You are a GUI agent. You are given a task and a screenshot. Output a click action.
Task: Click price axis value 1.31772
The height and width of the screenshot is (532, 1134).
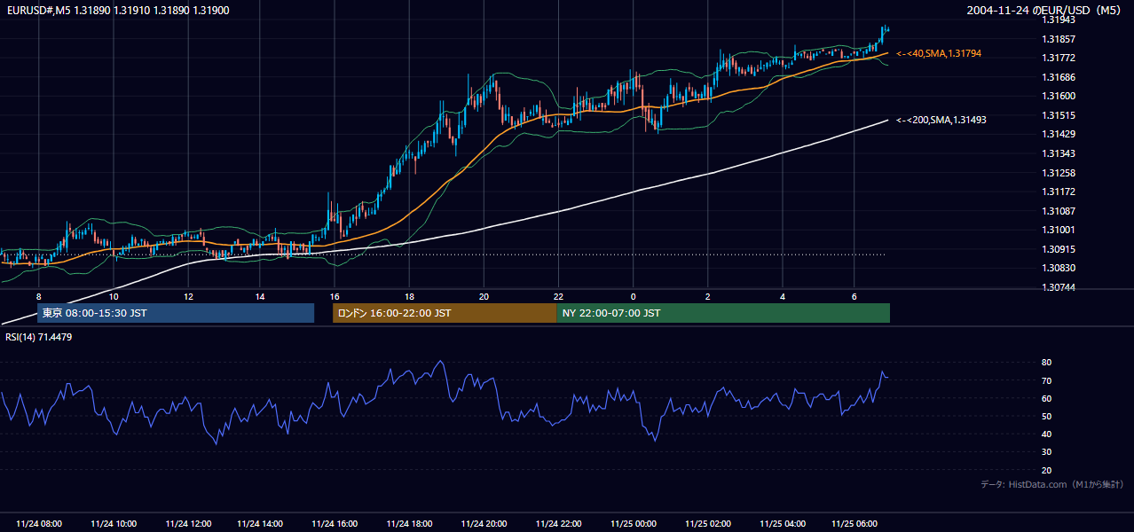1059,58
